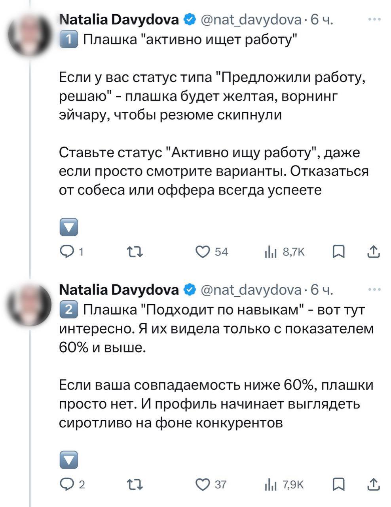Click the second tweet's profile avatar
Image resolution: width=391 pixels, height=507 pixels.
[31, 306]
